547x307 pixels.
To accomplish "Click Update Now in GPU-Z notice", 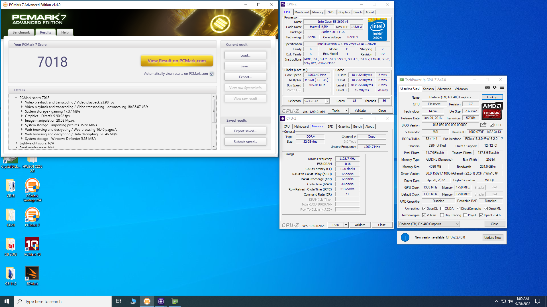I will (x=493, y=238).
